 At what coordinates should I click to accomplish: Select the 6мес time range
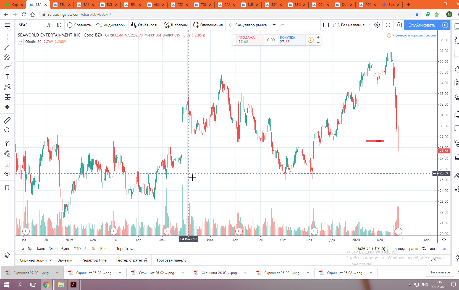[x=65, y=249]
